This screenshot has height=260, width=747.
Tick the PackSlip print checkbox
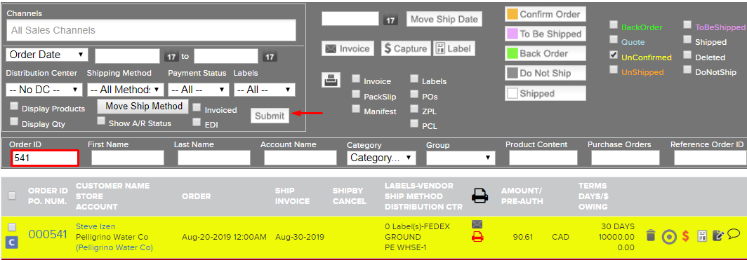(x=356, y=94)
